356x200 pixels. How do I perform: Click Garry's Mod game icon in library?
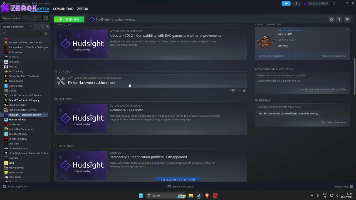point(6,86)
